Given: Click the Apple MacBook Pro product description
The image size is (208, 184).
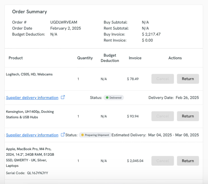Looking at the screenshot, I should [30, 157].
